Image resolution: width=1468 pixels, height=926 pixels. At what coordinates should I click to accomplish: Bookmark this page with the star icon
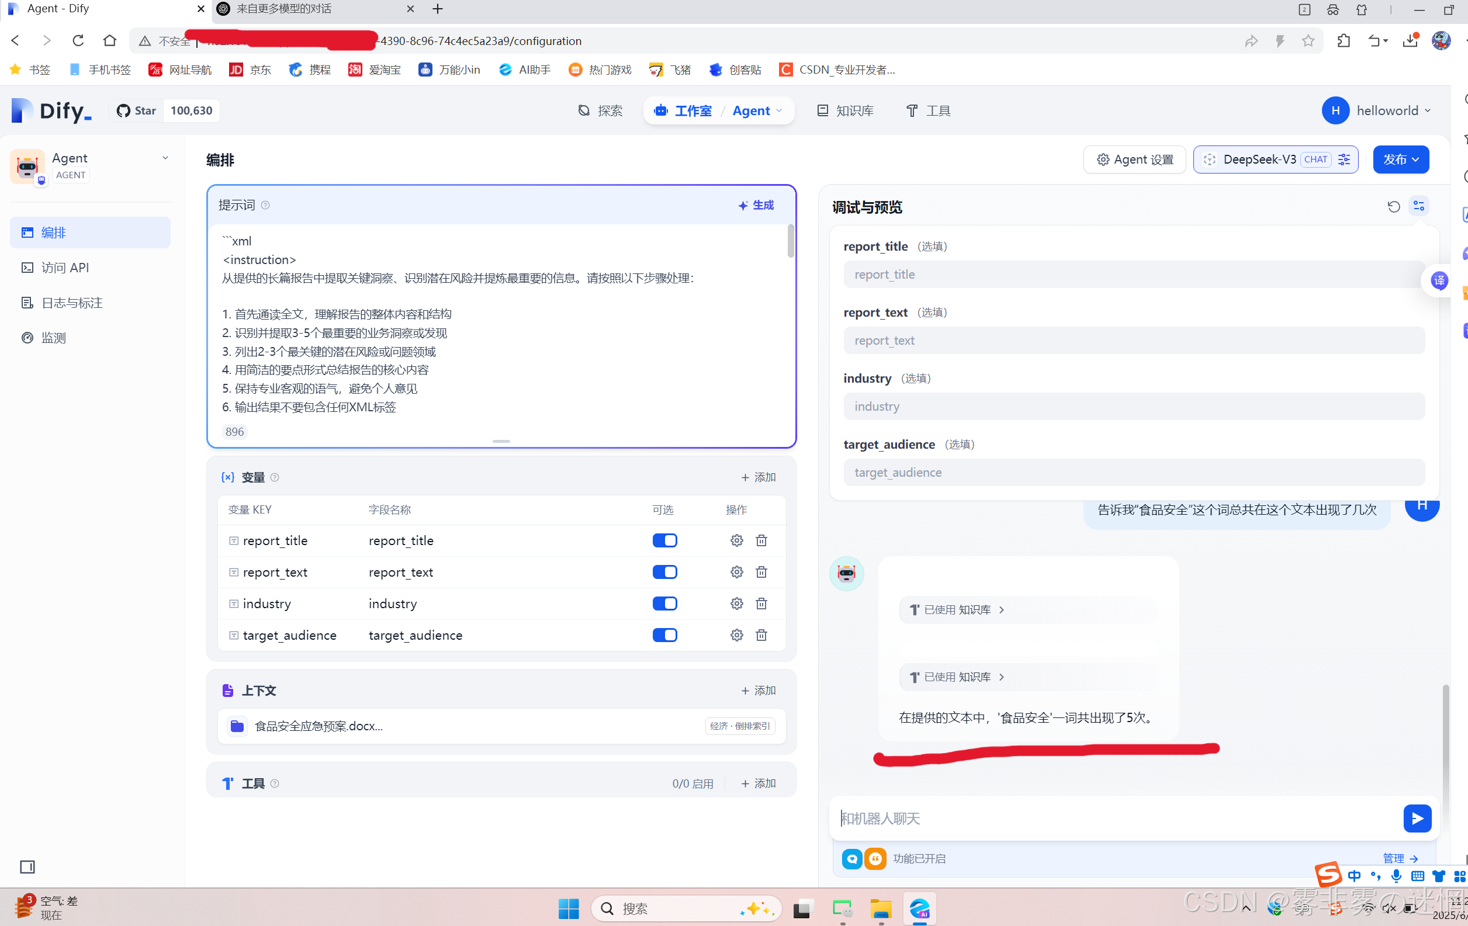(1308, 41)
